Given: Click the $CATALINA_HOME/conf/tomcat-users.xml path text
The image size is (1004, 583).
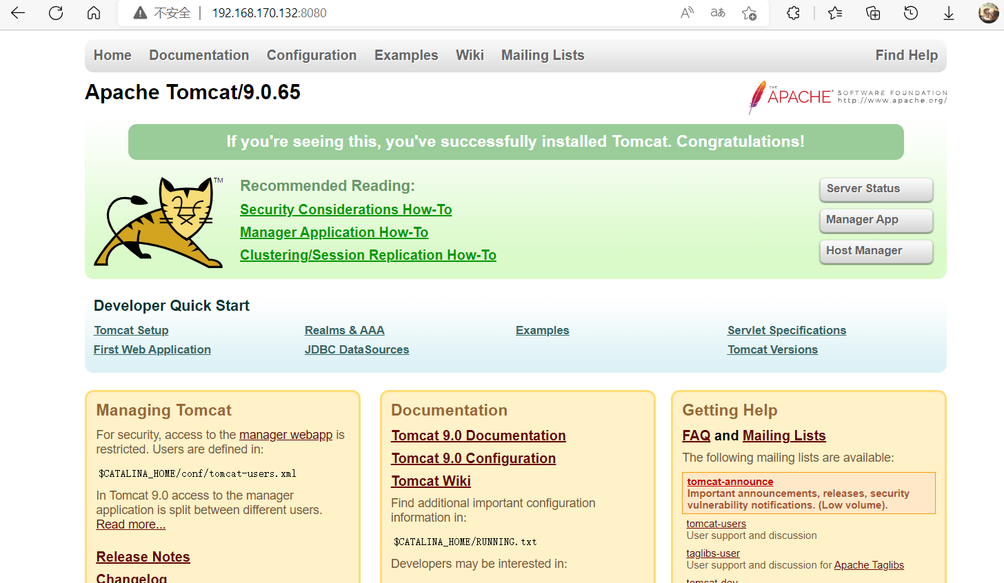Looking at the screenshot, I should point(197,473).
